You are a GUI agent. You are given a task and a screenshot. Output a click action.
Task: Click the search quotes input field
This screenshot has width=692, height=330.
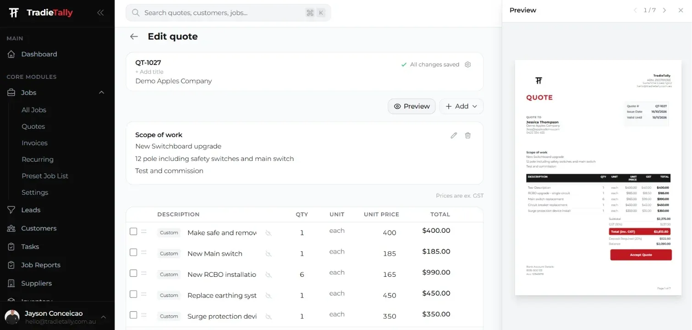click(x=228, y=13)
